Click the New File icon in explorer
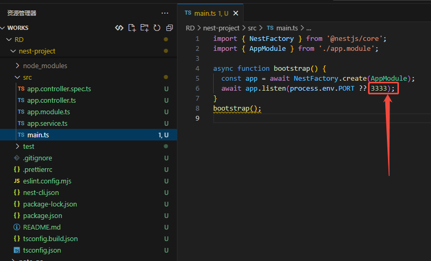Viewport: 431px width, 261px height. pyautogui.click(x=132, y=28)
